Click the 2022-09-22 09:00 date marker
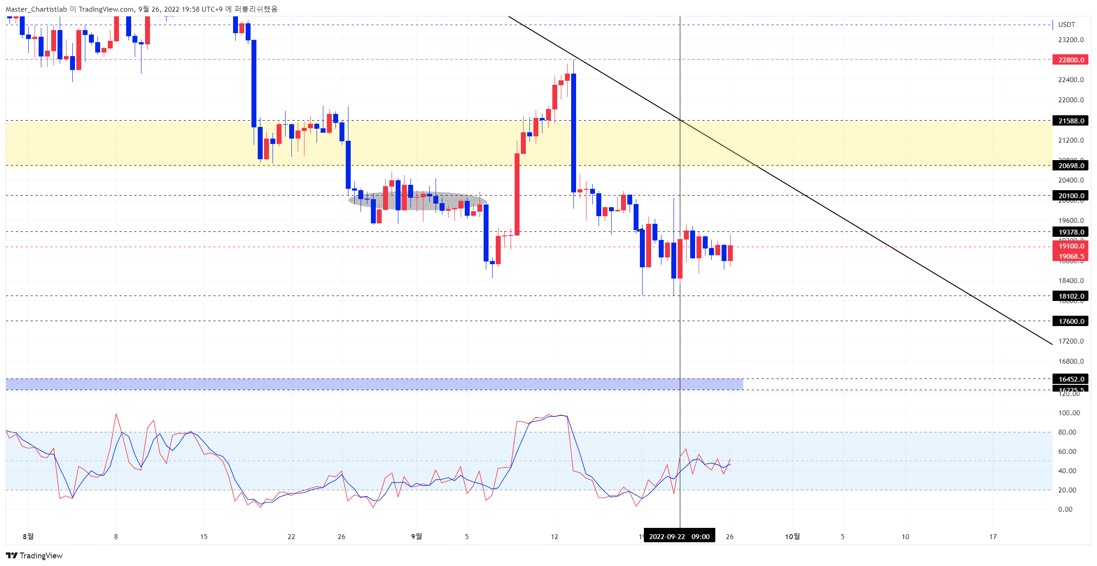 click(x=679, y=536)
